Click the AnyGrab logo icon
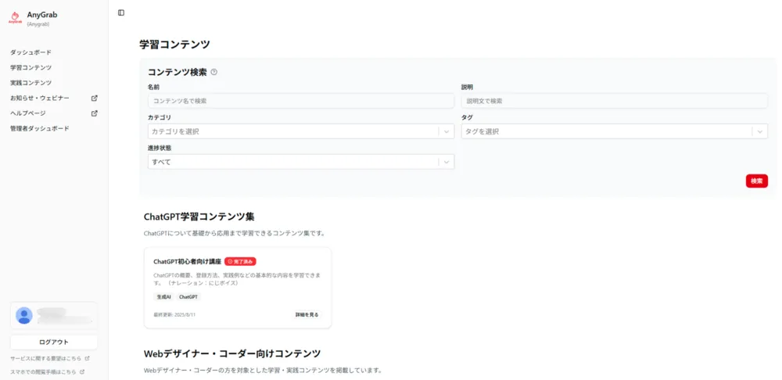Image resolution: width=782 pixels, height=380 pixels. tap(15, 19)
